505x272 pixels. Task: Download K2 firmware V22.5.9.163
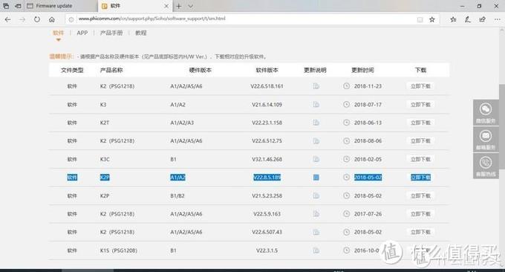tap(420, 214)
